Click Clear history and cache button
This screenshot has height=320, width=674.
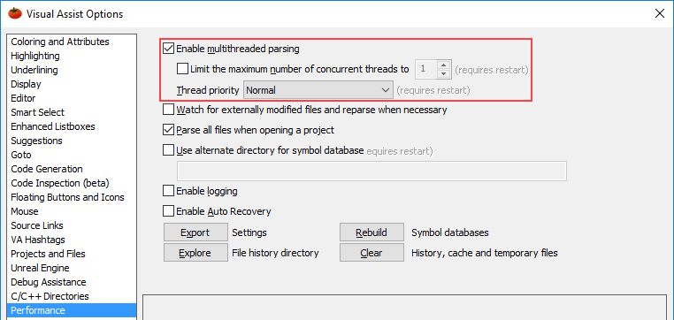click(x=371, y=253)
